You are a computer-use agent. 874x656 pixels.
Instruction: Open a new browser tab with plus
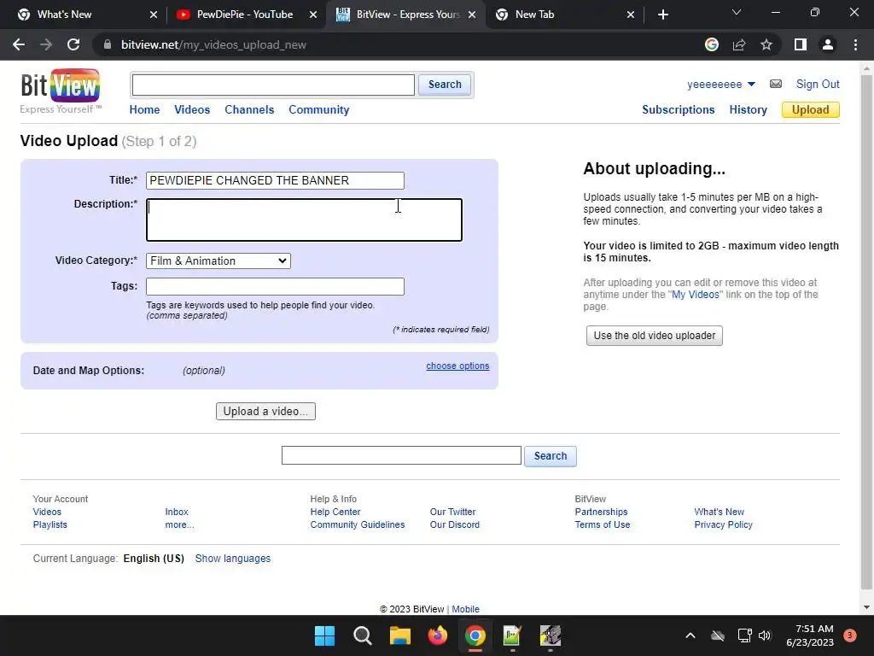[662, 15]
